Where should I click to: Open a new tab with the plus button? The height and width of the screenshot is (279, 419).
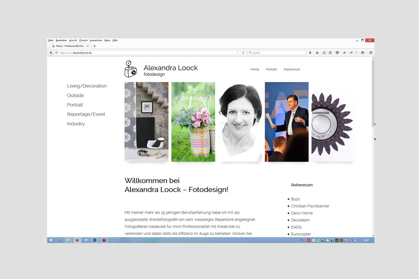click(x=95, y=46)
